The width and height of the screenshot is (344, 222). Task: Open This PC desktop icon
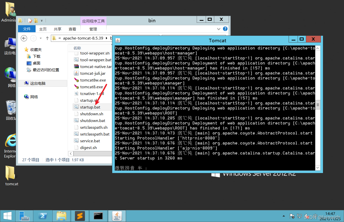tap(10, 46)
